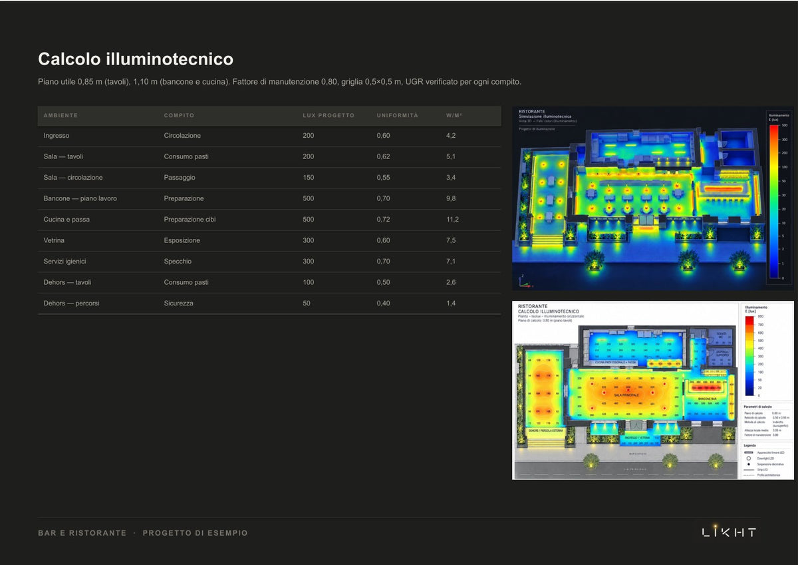798x565 pixels.
Task: Click the "Bancone — piano lavoro" row label
Action: 80,198
